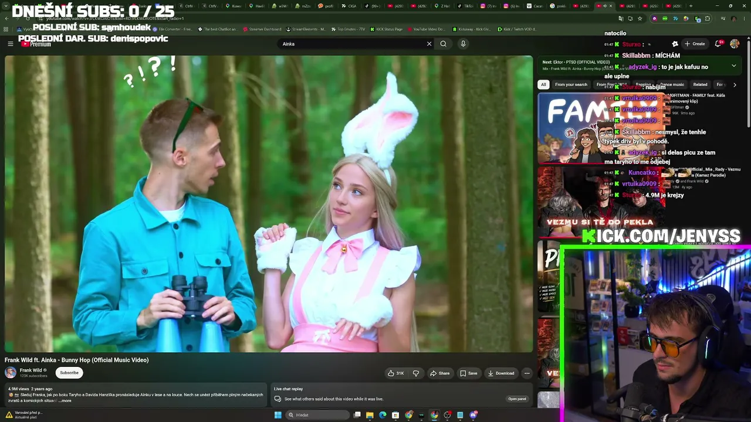
Task: Click the YouTube Create button
Action: click(x=695, y=44)
